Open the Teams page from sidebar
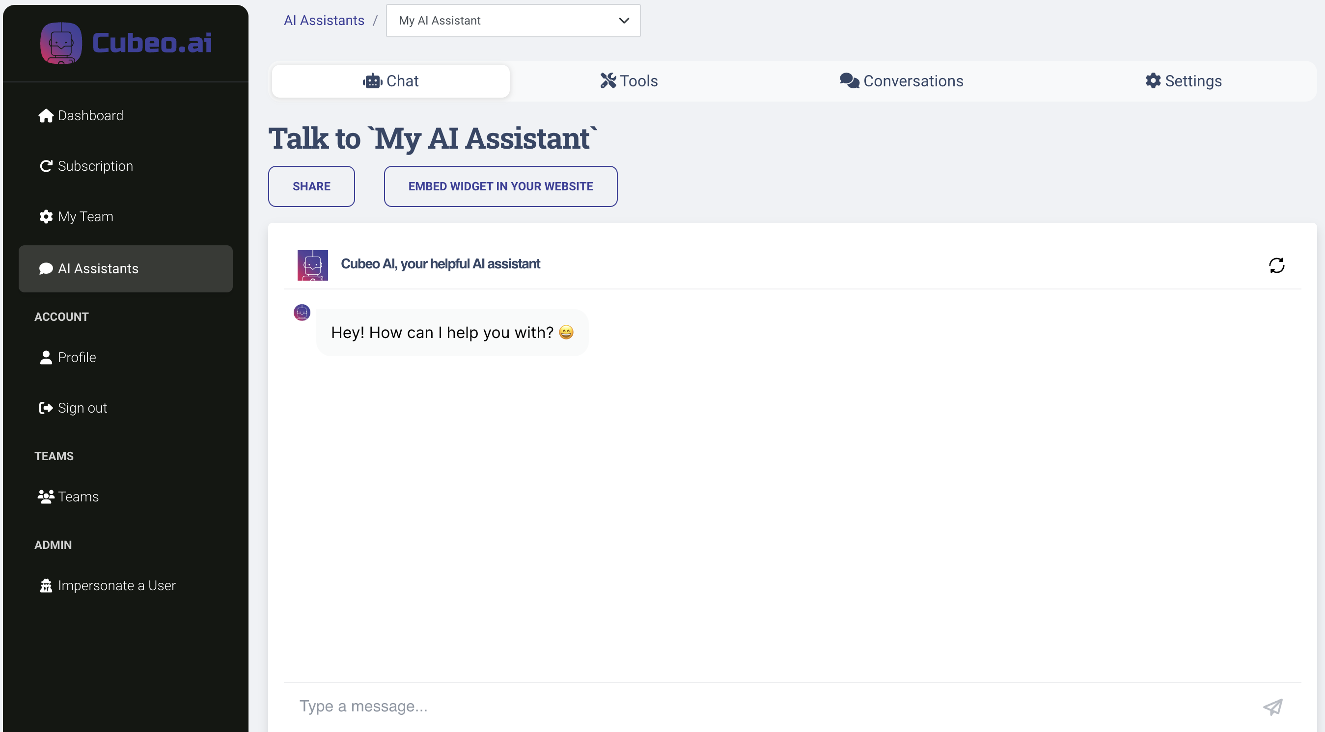The image size is (1325, 732). [78, 497]
